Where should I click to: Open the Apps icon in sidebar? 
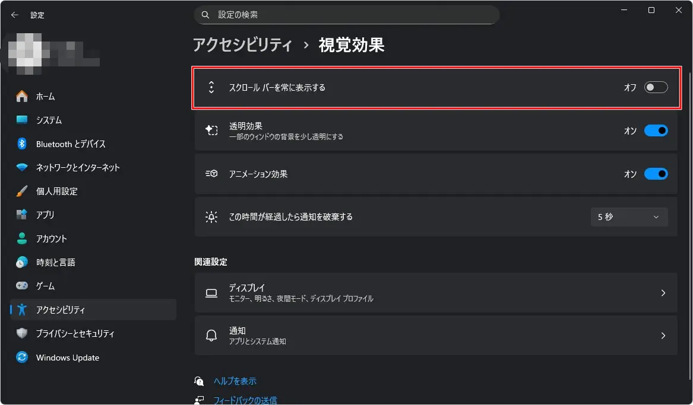pos(22,215)
